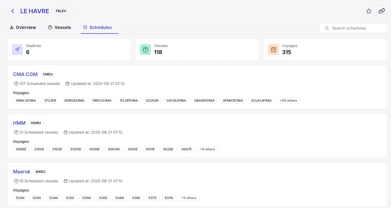Expand +9 others HMM voyages
This screenshot has height=208, width=391.
coord(208,149)
